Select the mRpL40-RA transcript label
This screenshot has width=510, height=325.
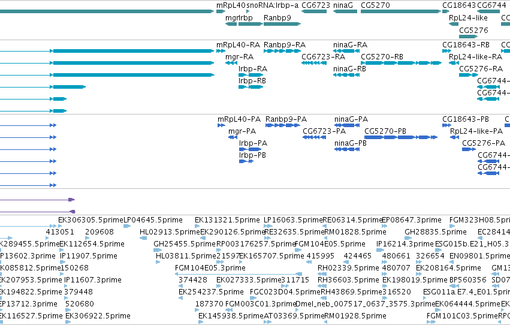point(238,44)
